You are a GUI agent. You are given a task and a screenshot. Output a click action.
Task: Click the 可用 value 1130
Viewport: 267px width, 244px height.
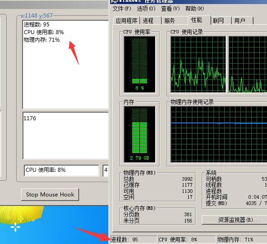pyautogui.click(x=187, y=191)
